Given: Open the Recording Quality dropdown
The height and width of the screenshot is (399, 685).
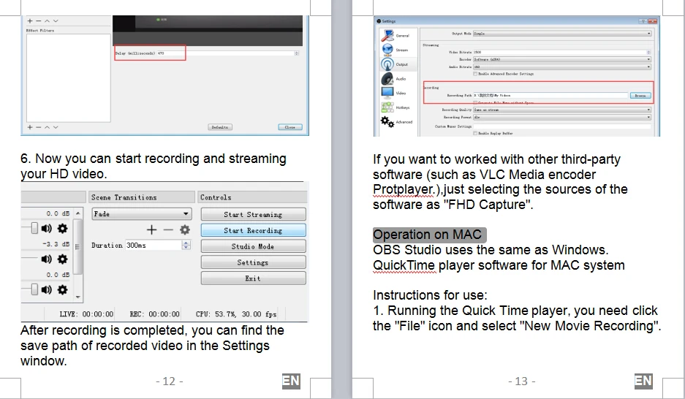Looking at the screenshot, I should (562, 110).
